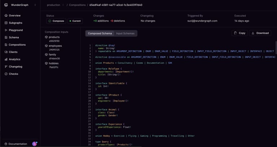Click the family cube icon
This screenshot has height=147, width=277.
click(x=46, y=55)
